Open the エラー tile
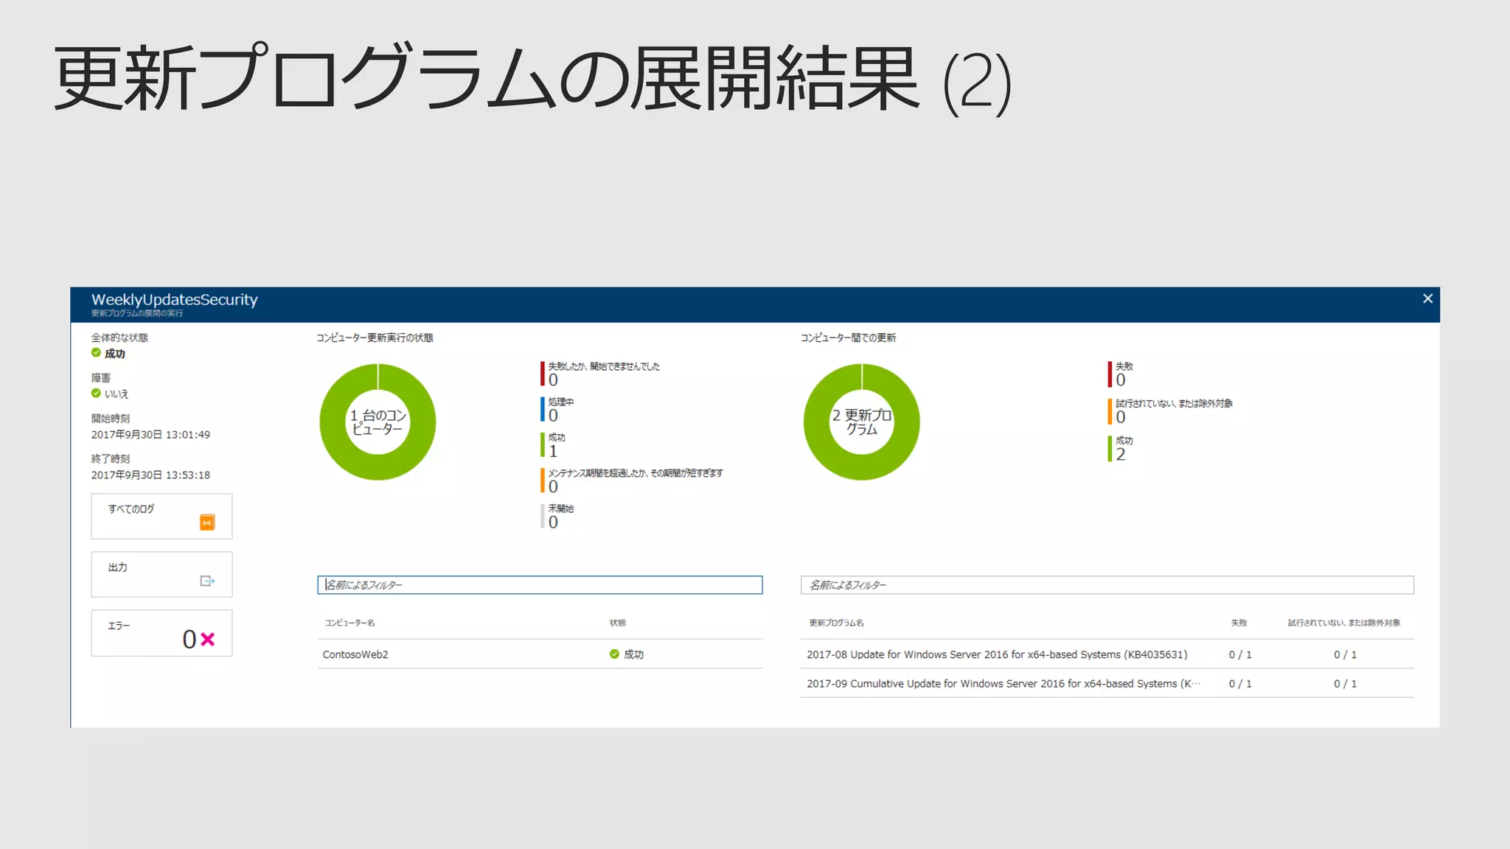Viewport: 1510px width, 849px height. point(161,632)
